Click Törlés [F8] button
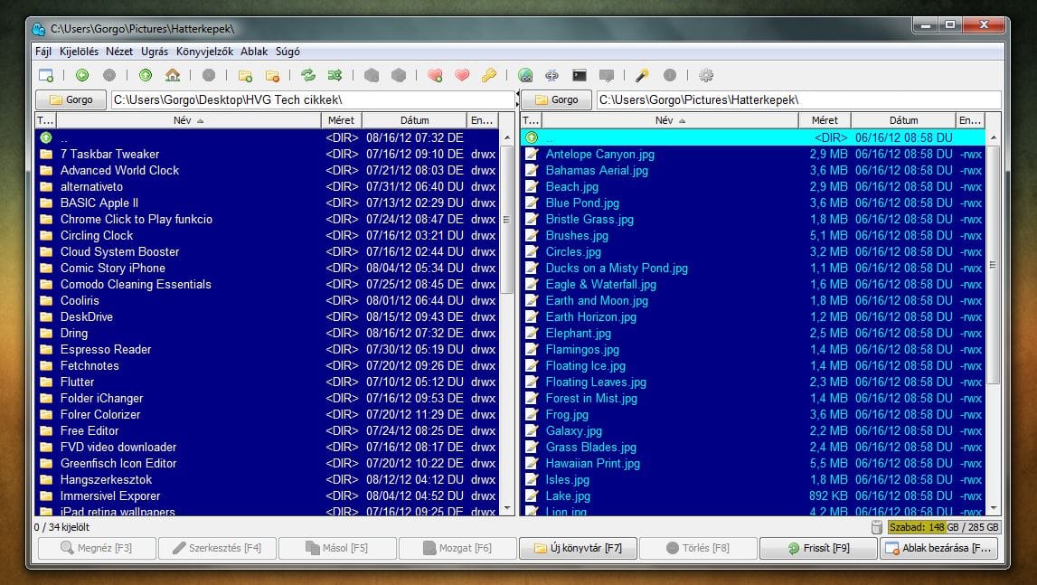Viewport: 1037px width, 585px height. 698,548
